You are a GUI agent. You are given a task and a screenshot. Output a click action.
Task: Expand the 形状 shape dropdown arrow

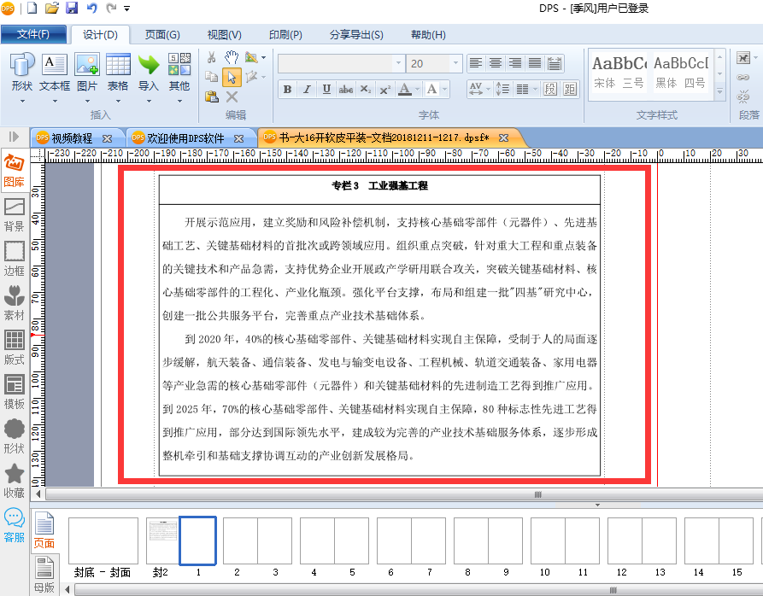tap(22, 101)
